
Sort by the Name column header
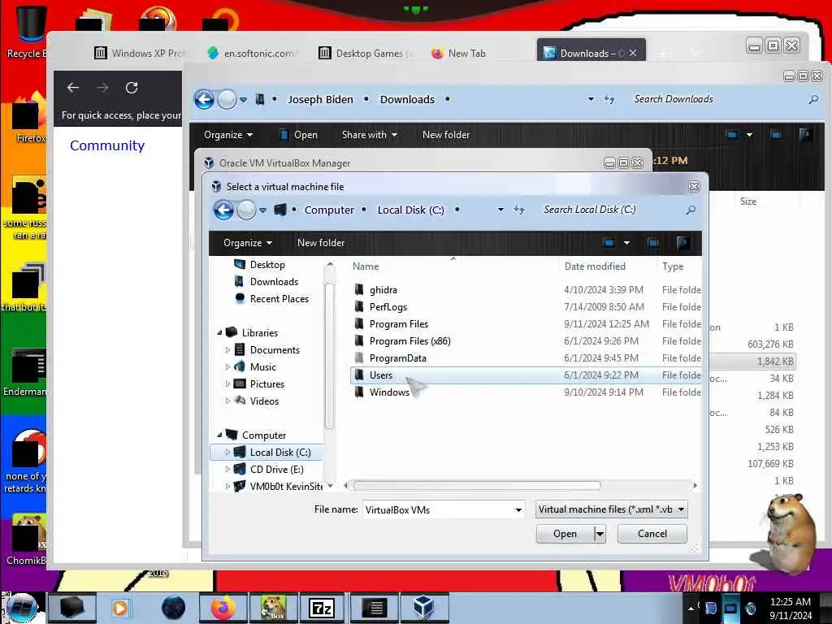pyautogui.click(x=366, y=266)
